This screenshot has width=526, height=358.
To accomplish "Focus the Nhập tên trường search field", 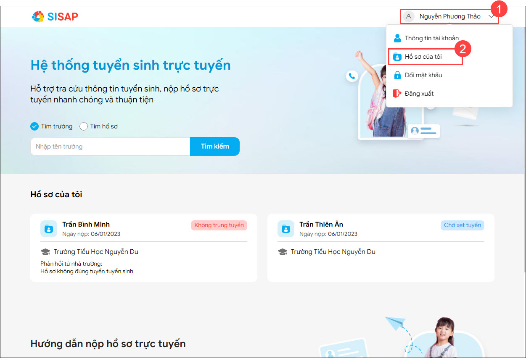I will [110, 146].
